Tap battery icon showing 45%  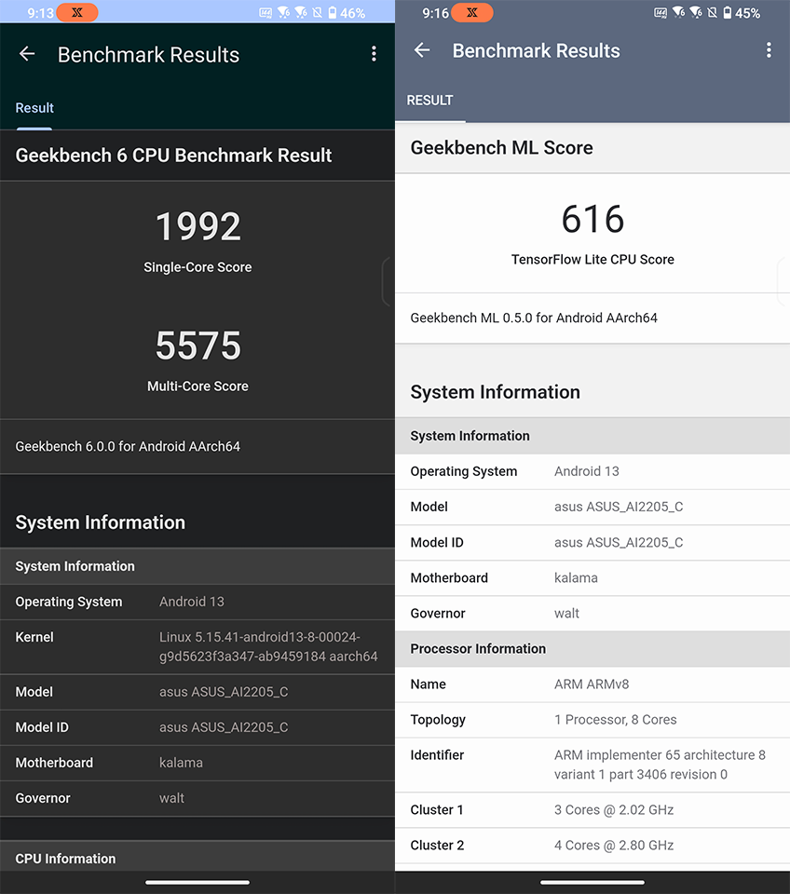(x=727, y=12)
